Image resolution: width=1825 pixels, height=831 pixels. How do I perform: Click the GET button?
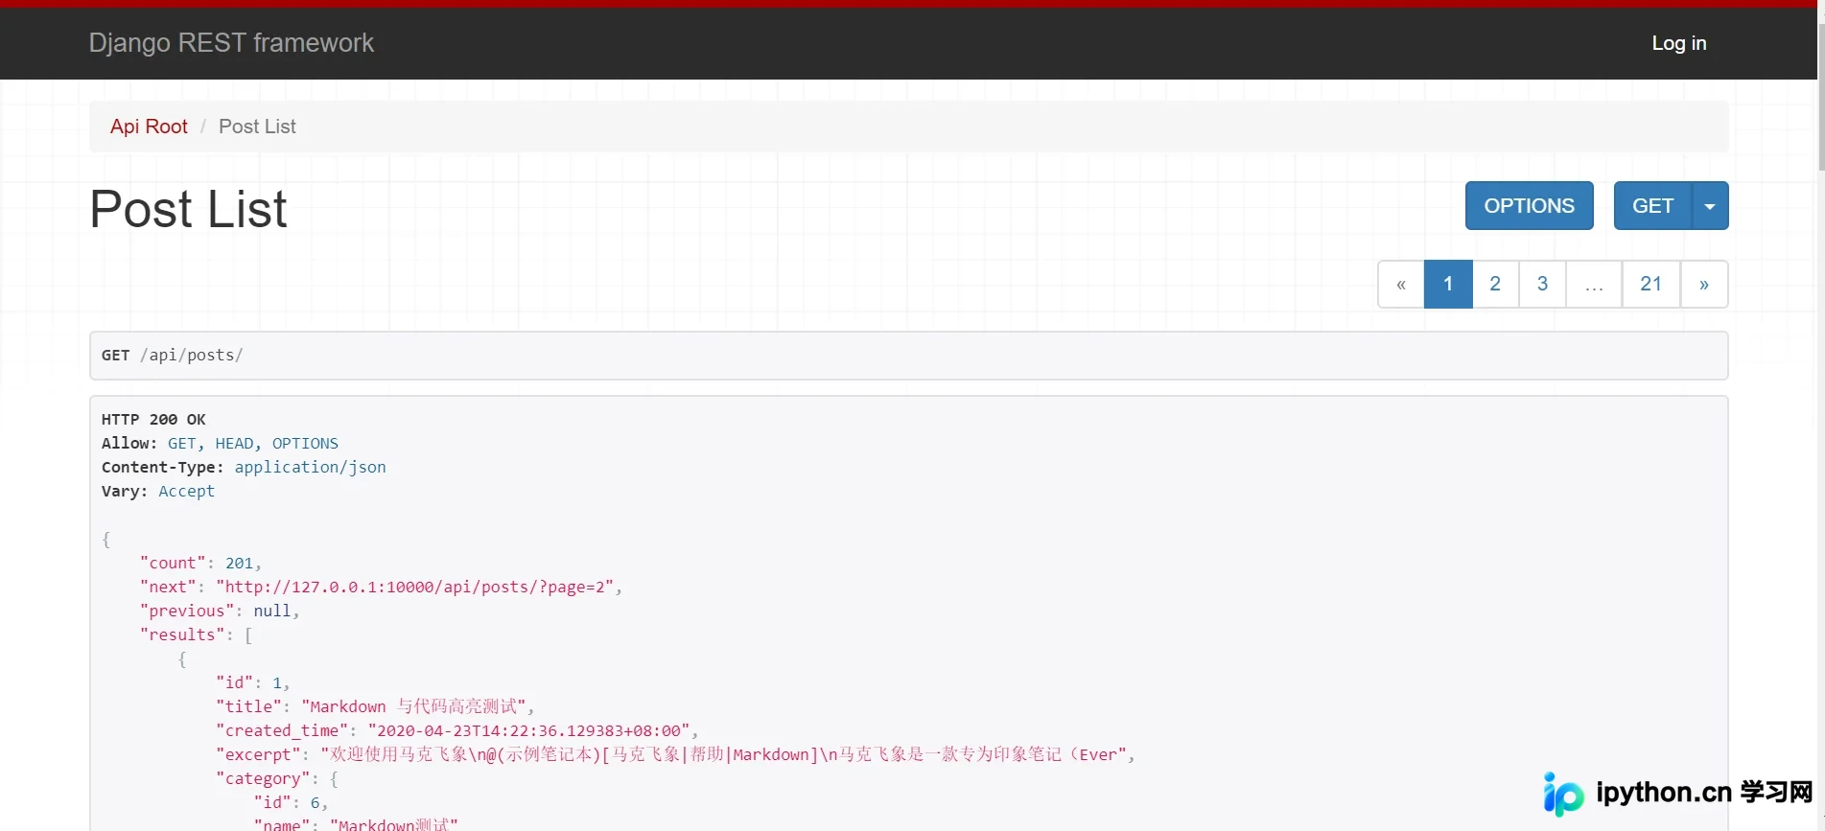tap(1652, 206)
